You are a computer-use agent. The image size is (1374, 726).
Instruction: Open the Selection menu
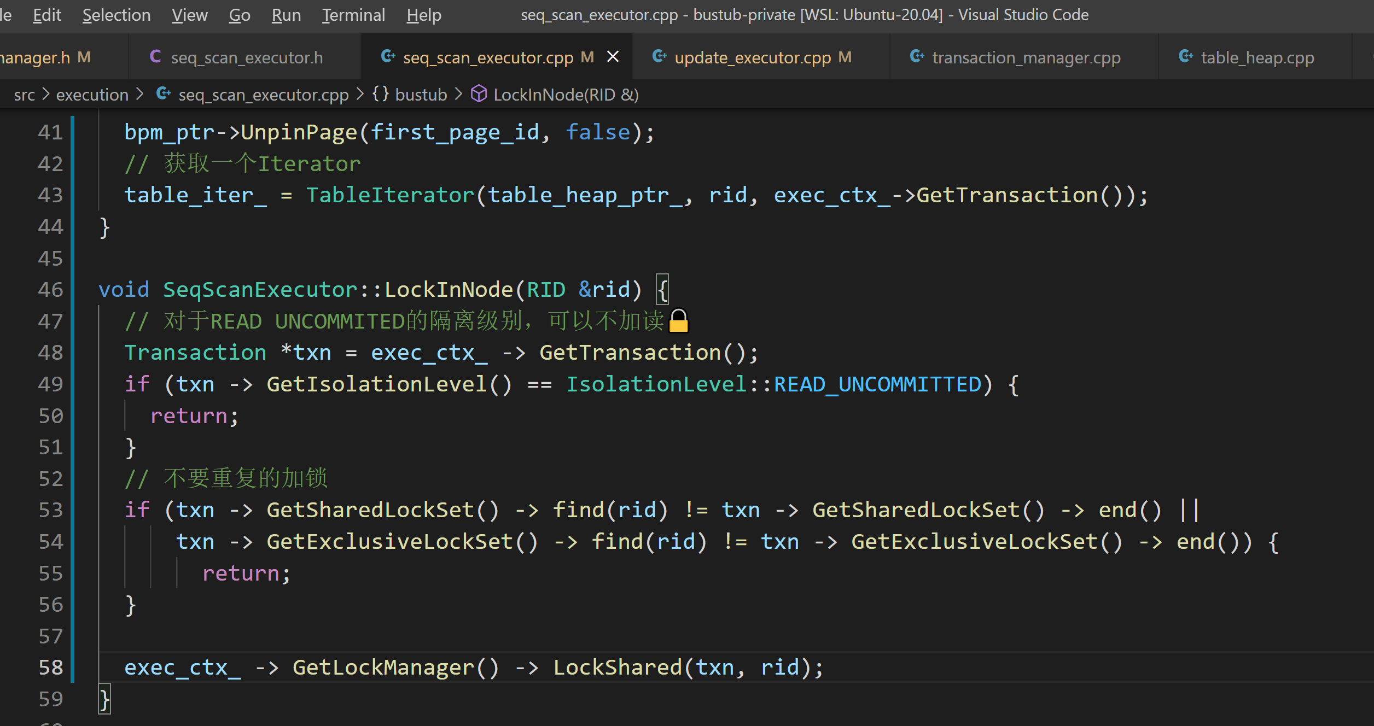117,15
